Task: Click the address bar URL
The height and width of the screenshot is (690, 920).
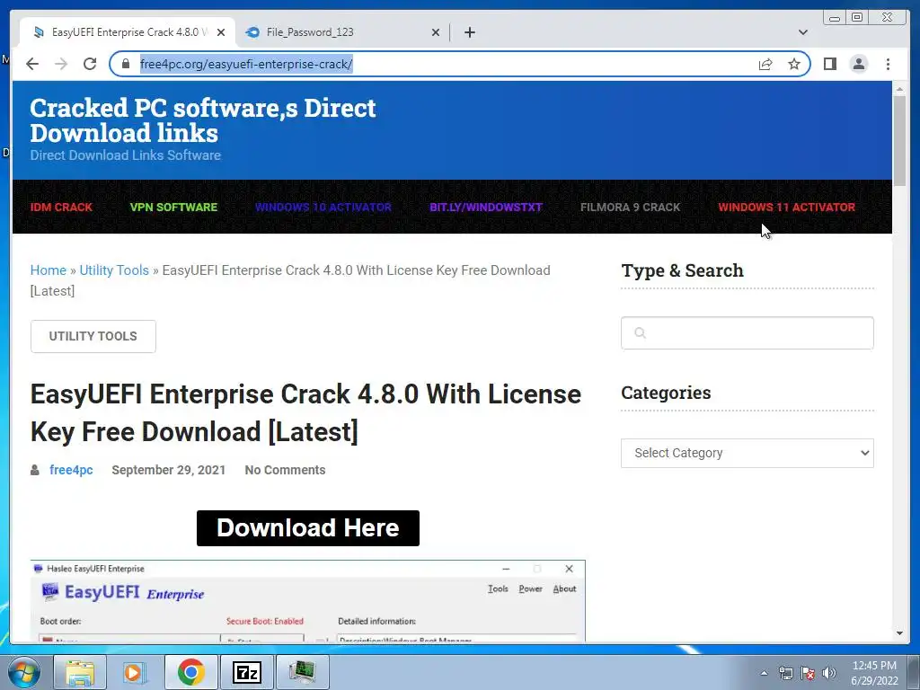Action: (x=246, y=64)
